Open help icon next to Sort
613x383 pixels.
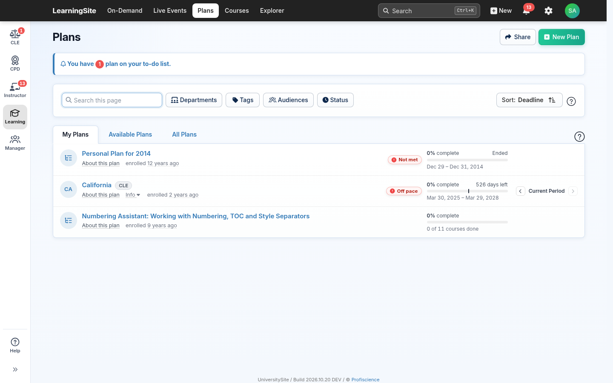[x=571, y=101]
